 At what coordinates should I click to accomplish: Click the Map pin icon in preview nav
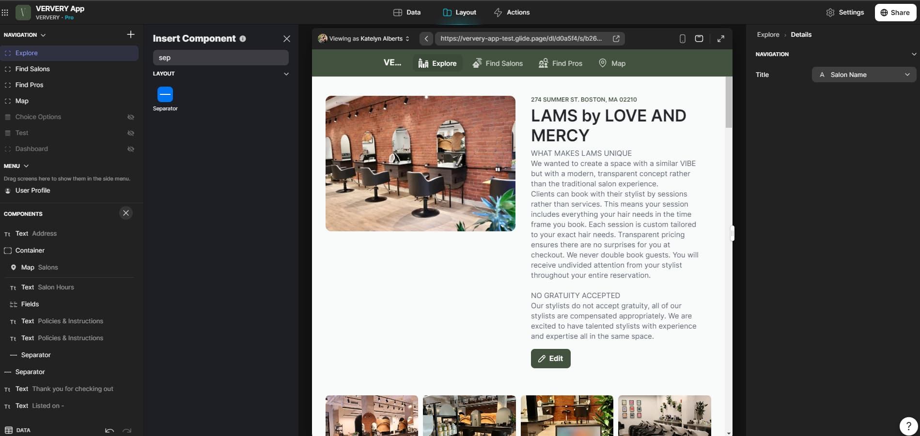pos(603,63)
